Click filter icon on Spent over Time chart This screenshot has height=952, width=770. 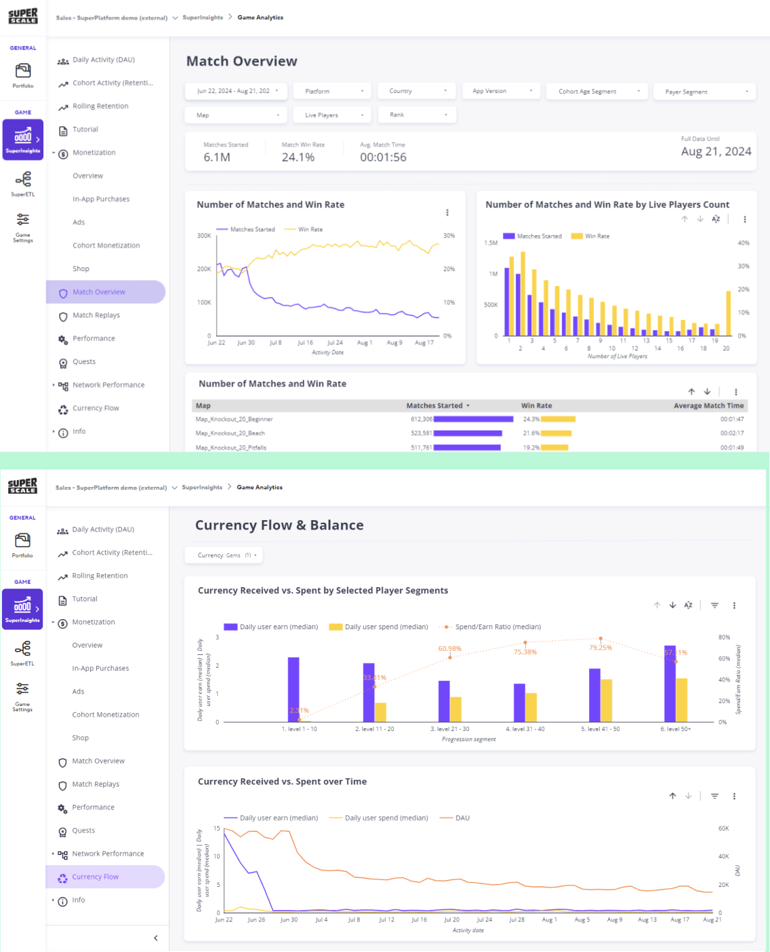point(714,796)
